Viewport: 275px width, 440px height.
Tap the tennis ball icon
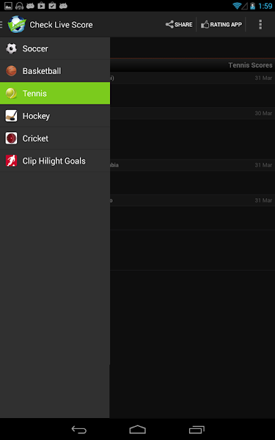pyautogui.click(x=11, y=93)
